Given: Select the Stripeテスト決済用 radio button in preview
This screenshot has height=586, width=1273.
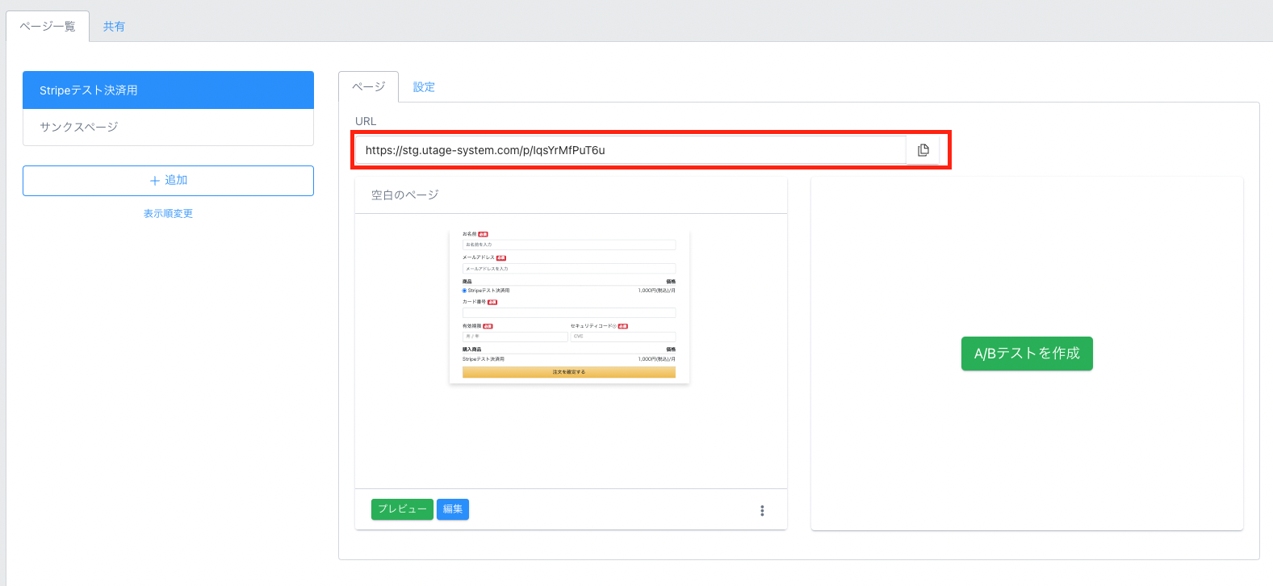Looking at the screenshot, I should pyautogui.click(x=465, y=291).
